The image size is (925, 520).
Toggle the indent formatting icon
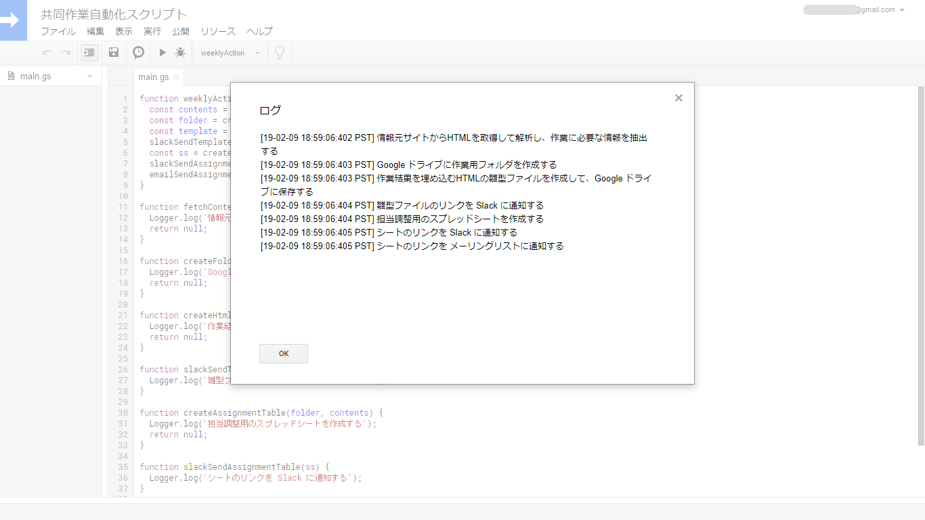pos(89,53)
